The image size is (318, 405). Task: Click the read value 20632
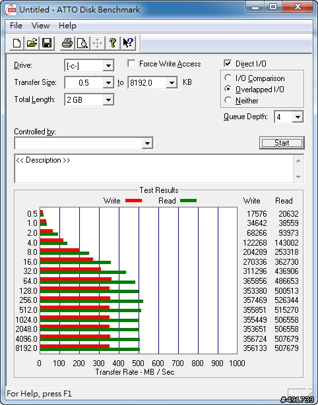[x=288, y=213]
